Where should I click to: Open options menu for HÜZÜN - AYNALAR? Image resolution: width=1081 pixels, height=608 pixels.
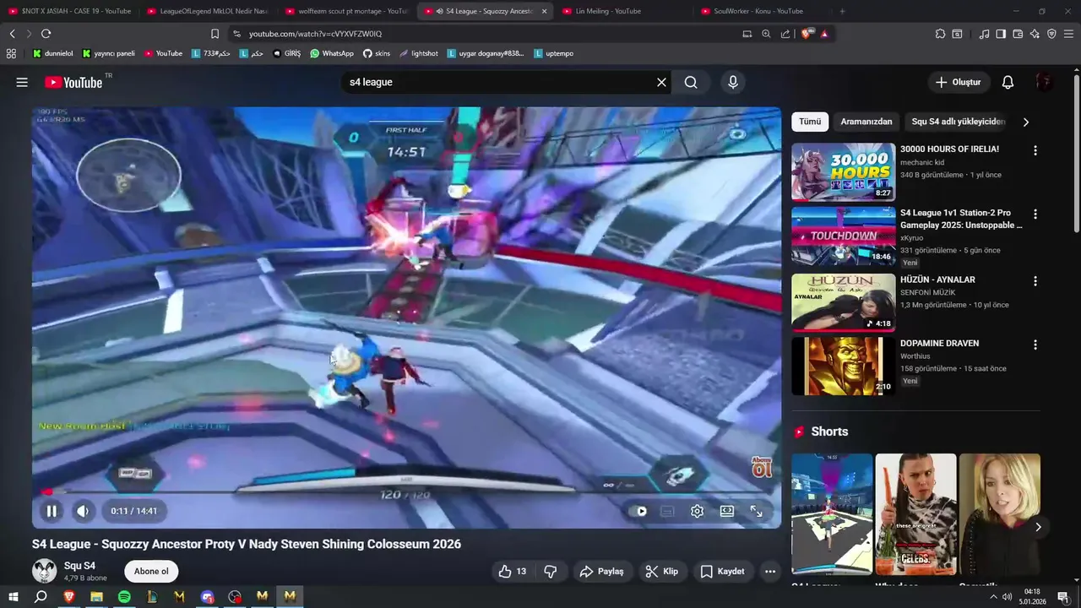click(x=1035, y=280)
